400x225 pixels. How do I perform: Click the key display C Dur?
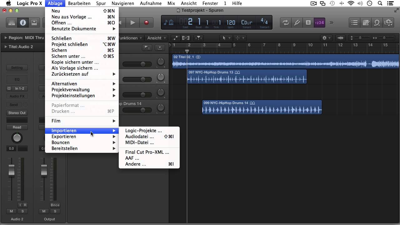[247, 22]
